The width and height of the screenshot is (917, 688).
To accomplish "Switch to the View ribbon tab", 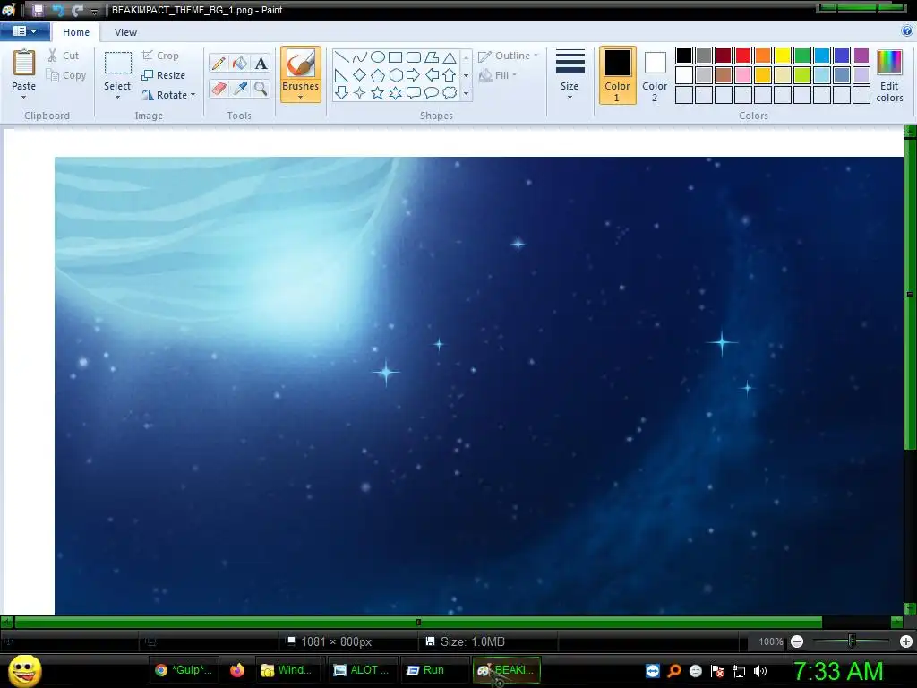I will point(125,32).
